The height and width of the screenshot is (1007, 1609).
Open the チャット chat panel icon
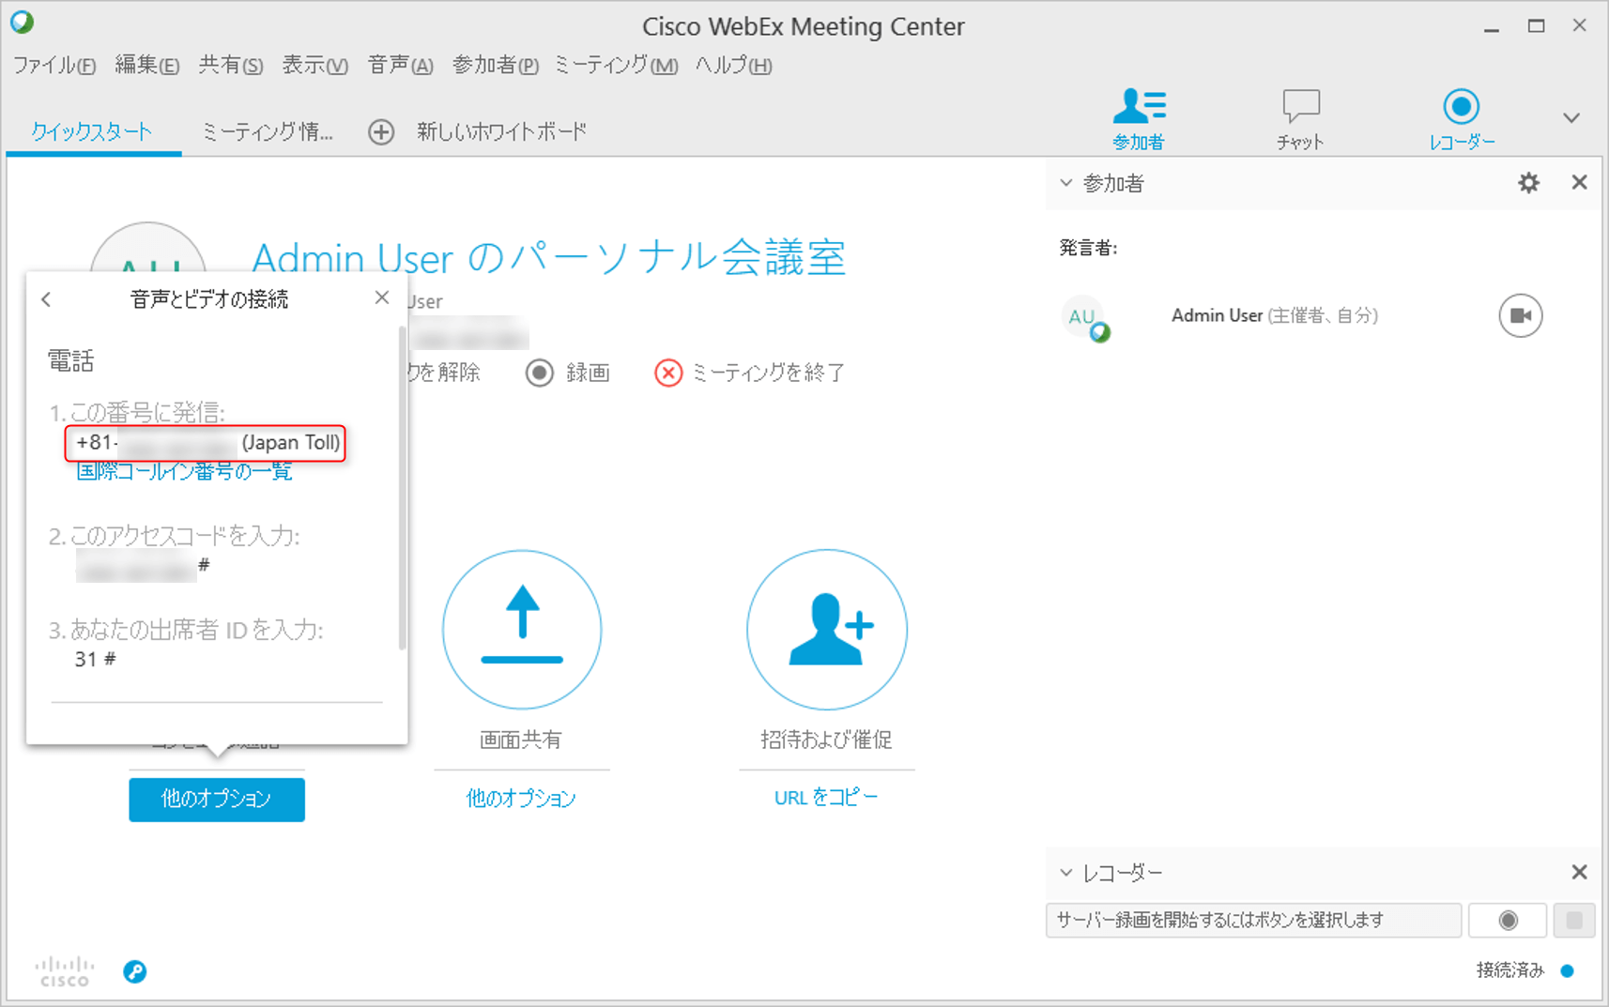[x=1300, y=117]
